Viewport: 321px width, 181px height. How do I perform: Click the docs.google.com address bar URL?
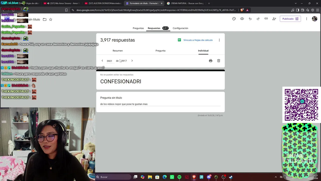tap(156, 10)
